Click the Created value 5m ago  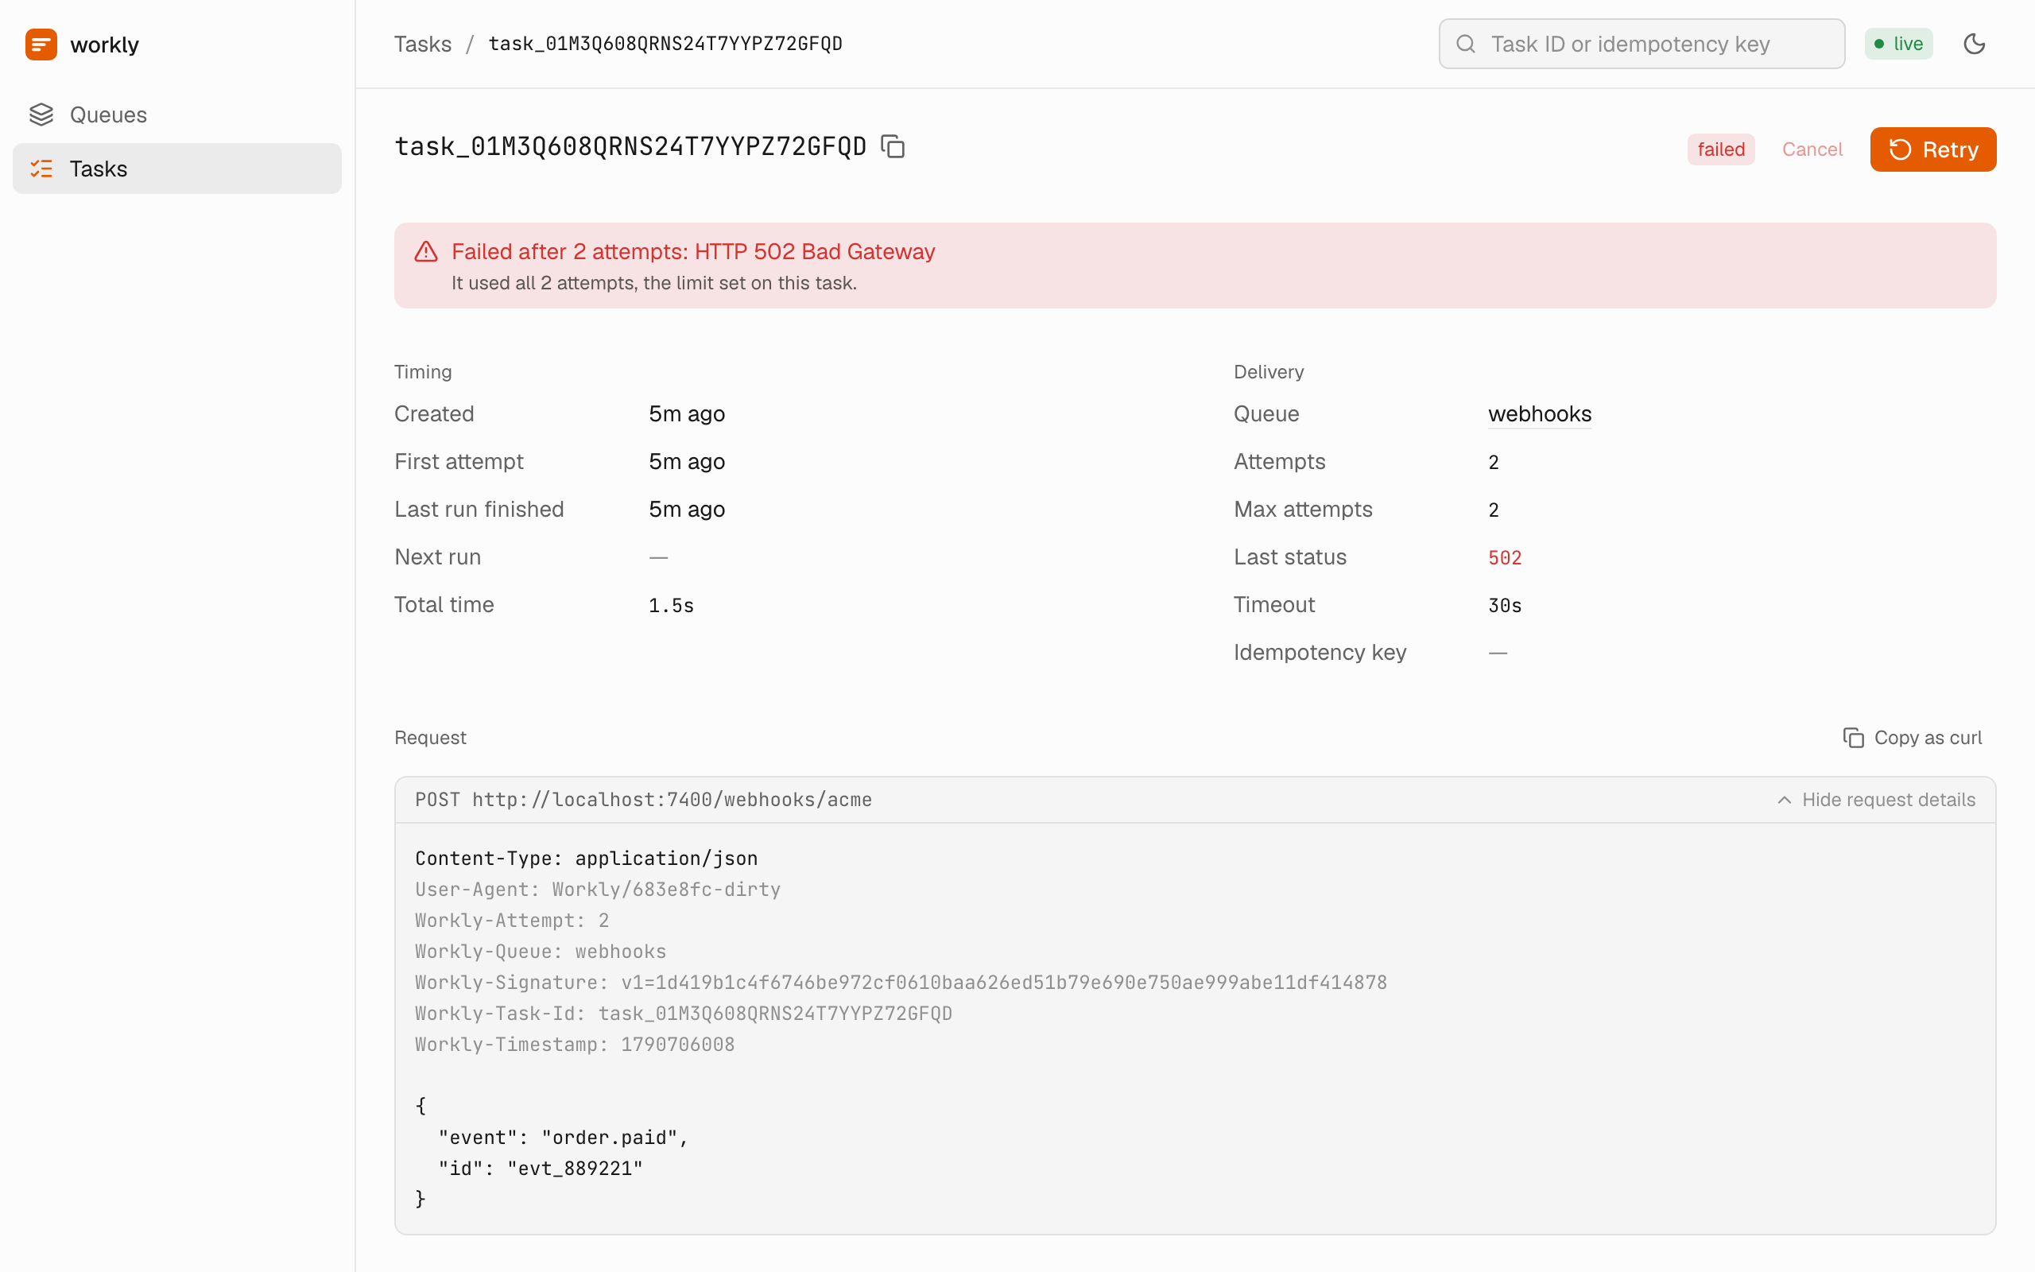pos(686,414)
